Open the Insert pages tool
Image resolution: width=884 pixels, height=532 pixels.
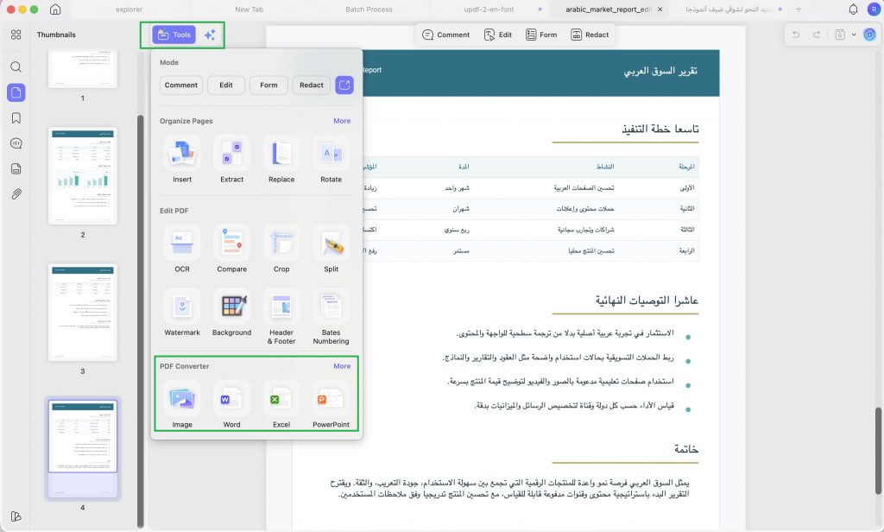[182, 160]
